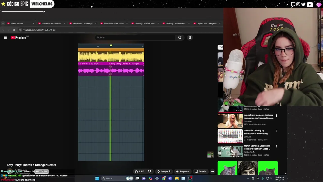This screenshot has height=182, width=323.
Task: Switch to Hoobastank - The Reason tab
Action: pyautogui.click(x=114, y=24)
